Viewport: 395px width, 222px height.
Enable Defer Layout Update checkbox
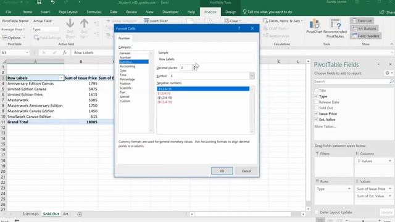pos(317,212)
